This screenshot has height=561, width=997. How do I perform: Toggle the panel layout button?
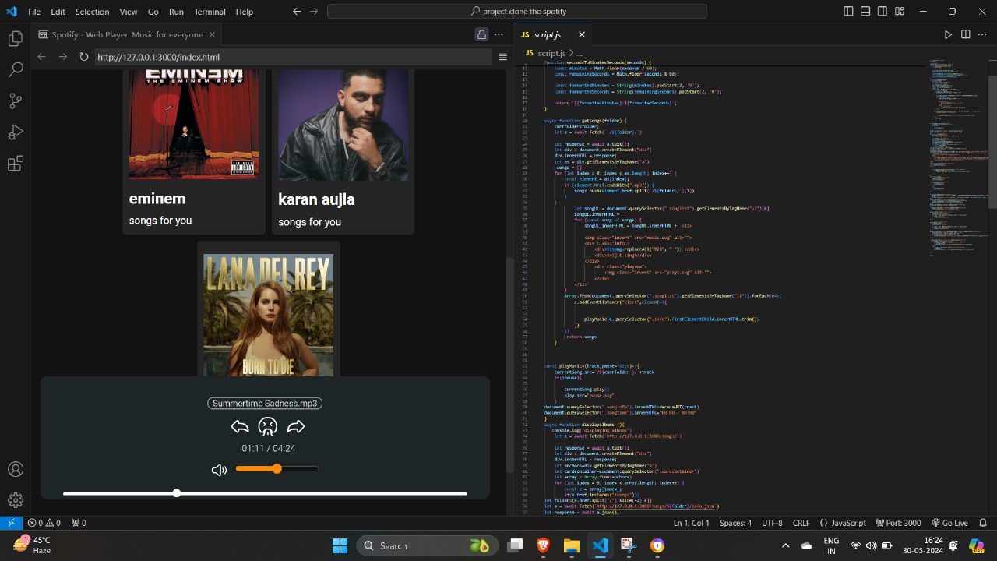tap(865, 12)
